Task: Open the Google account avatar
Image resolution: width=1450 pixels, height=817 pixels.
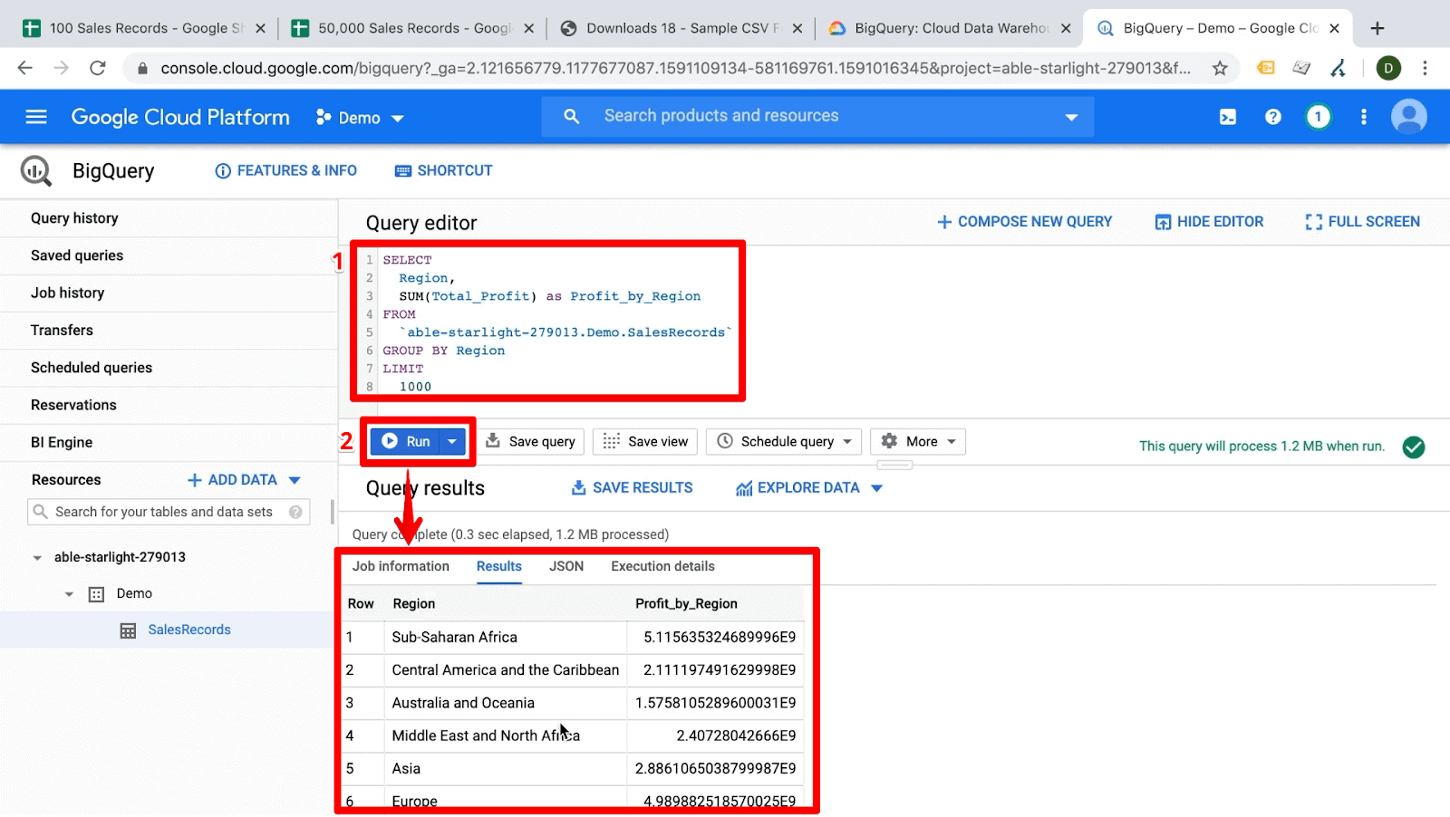Action: click(x=1409, y=116)
